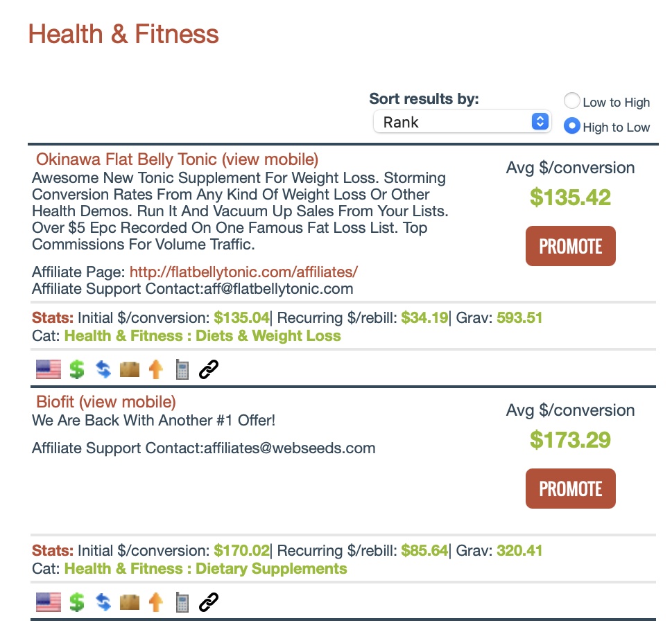Open the Sort results by Rank dropdown
Screen dimensions: 672x623
(462, 122)
